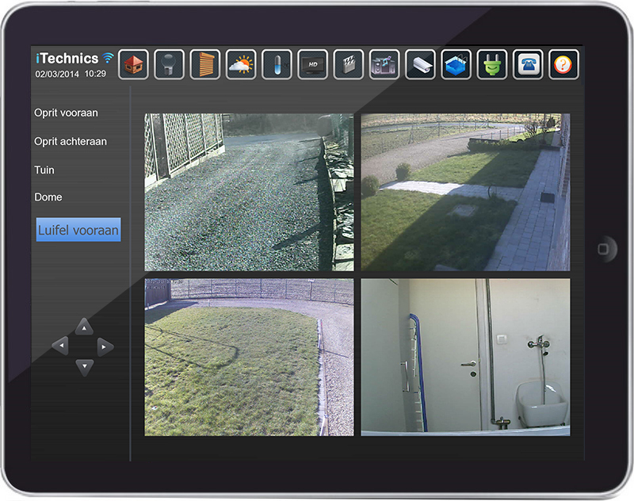Open the telephone icon
Image resolution: width=634 pixels, height=501 pixels.
(x=528, y=64)
